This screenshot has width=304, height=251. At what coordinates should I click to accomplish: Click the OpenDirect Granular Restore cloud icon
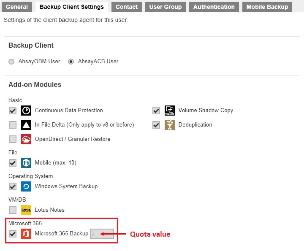coord(26,139)
